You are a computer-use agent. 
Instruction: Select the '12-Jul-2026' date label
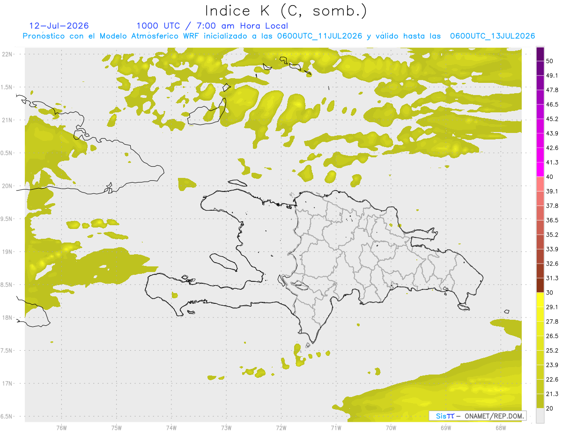(x=59, y=26)
